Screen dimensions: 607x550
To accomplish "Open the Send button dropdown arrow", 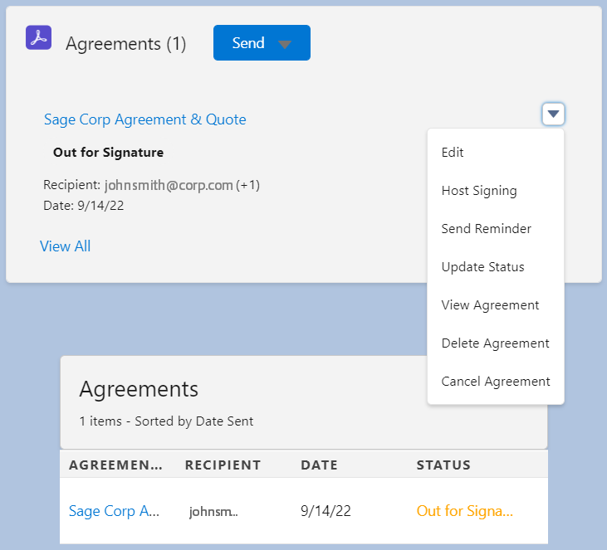I will (x=285, y=44).
